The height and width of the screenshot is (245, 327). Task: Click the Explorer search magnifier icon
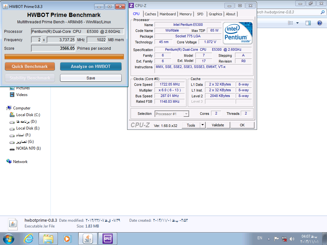(x=323, y=12)
